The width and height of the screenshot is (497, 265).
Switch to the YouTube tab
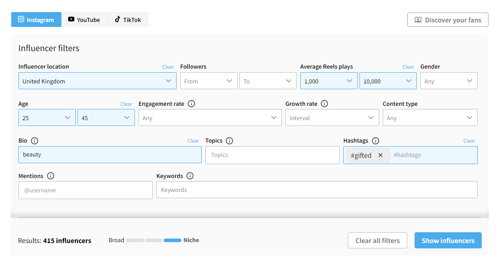[84, 20]
